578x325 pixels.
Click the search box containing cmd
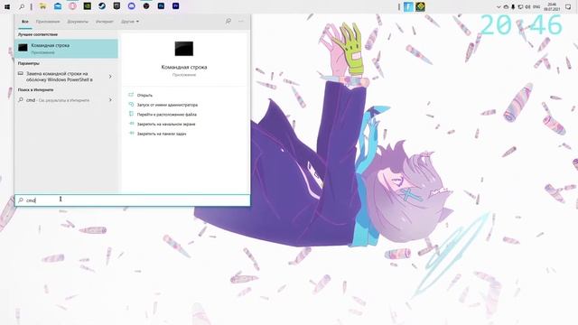point(133,200)
